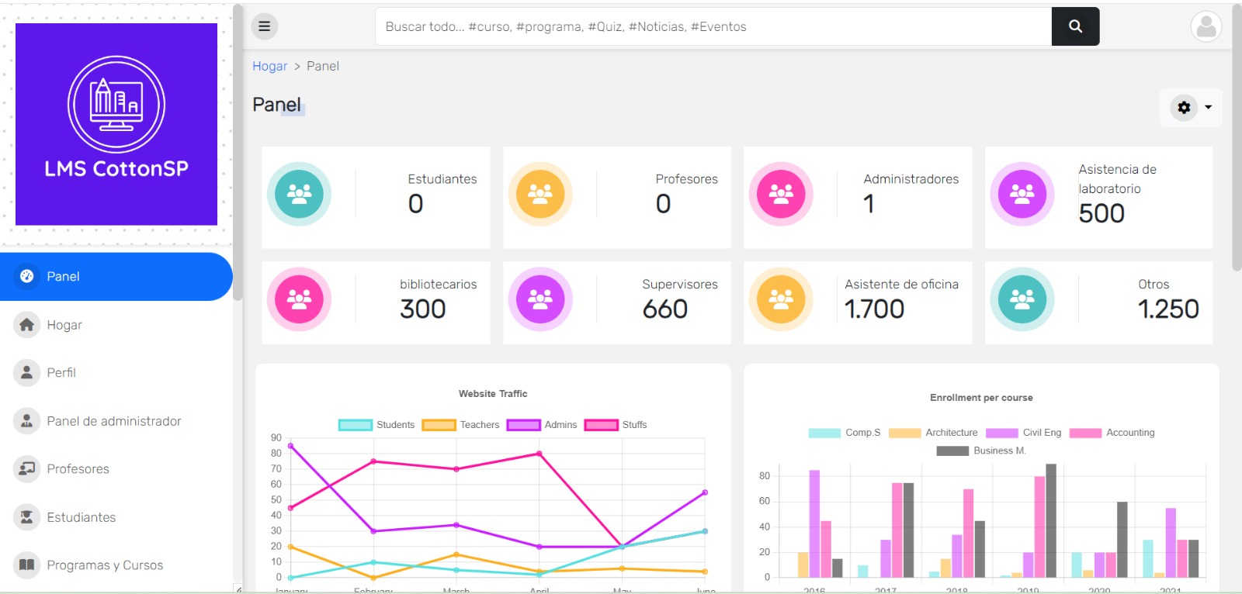Click the Profesores card orange group icon
The width and height of the screenshot is (1242, 594).
(x=540, y=194)
